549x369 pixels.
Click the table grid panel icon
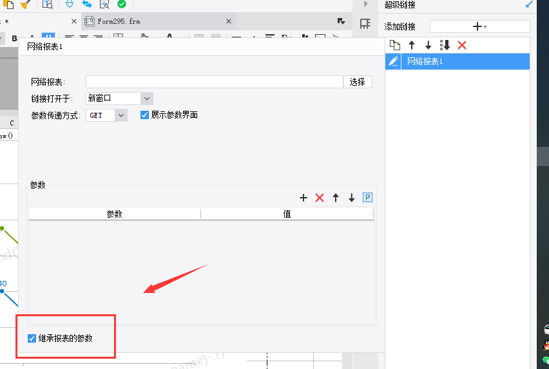[365, 24]
